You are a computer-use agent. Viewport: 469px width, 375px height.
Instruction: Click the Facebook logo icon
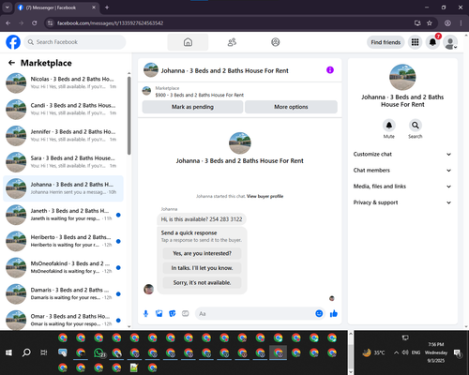13,42
